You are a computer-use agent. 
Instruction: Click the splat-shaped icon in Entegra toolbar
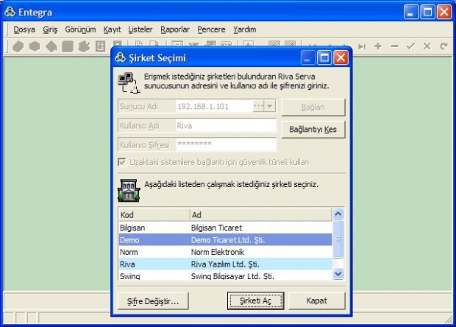84,46
